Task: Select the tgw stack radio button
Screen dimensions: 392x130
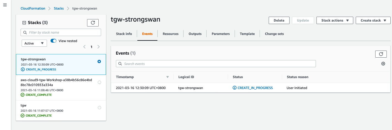Action: (x=99, y=108)
